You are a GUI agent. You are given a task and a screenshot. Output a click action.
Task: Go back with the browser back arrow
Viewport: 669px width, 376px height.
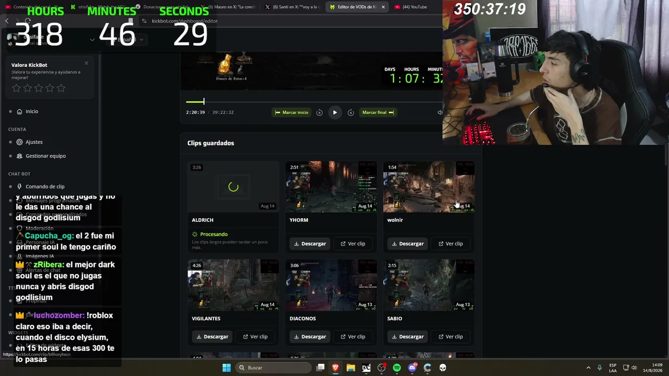click(x=7, y=21)
